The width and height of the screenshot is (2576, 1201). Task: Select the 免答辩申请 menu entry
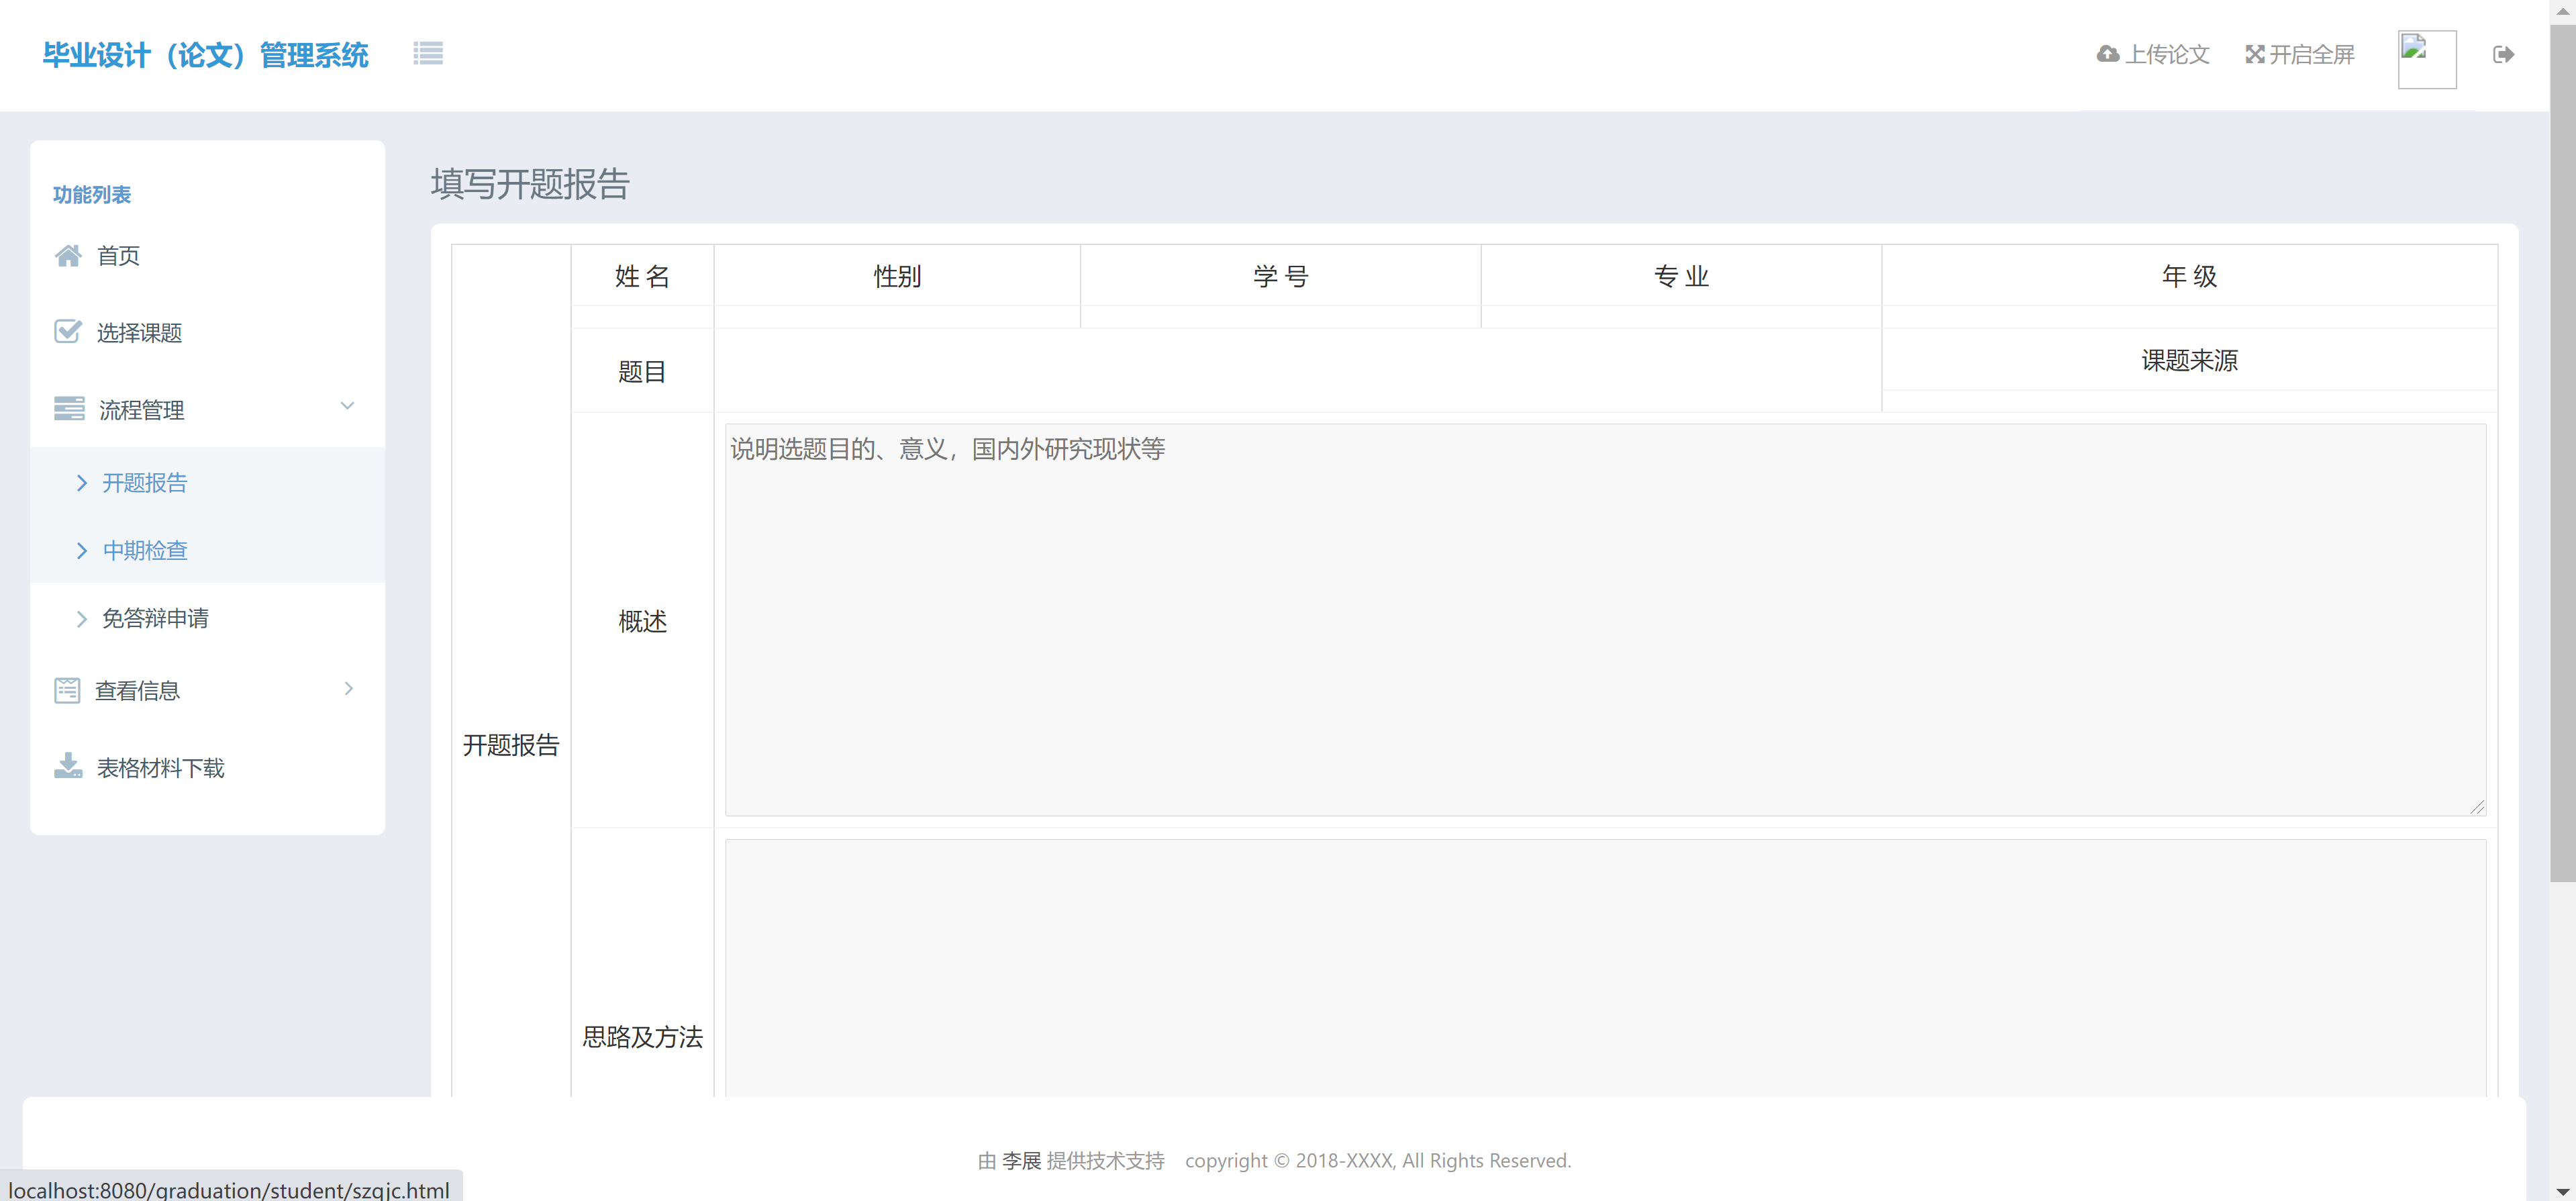pos(155,618)
